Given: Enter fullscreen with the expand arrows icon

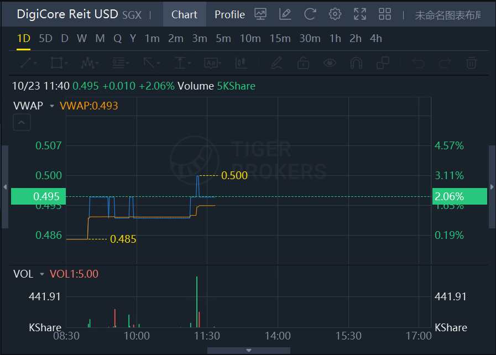Looking at the screenshot, I should 360,14.
